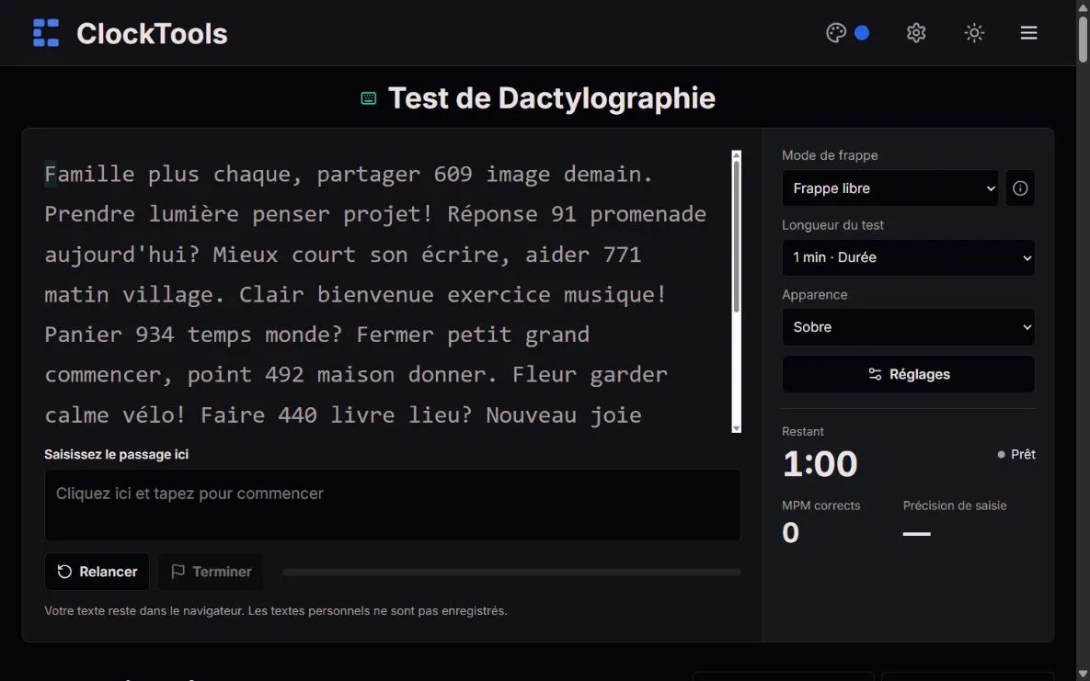Click the number 609 in the passage
This screenshot has width=1090, height=681.
click(453, 174)
